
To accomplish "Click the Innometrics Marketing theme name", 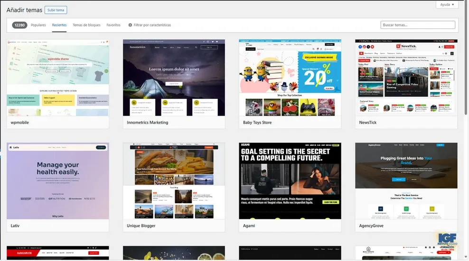I will point(148,122).
